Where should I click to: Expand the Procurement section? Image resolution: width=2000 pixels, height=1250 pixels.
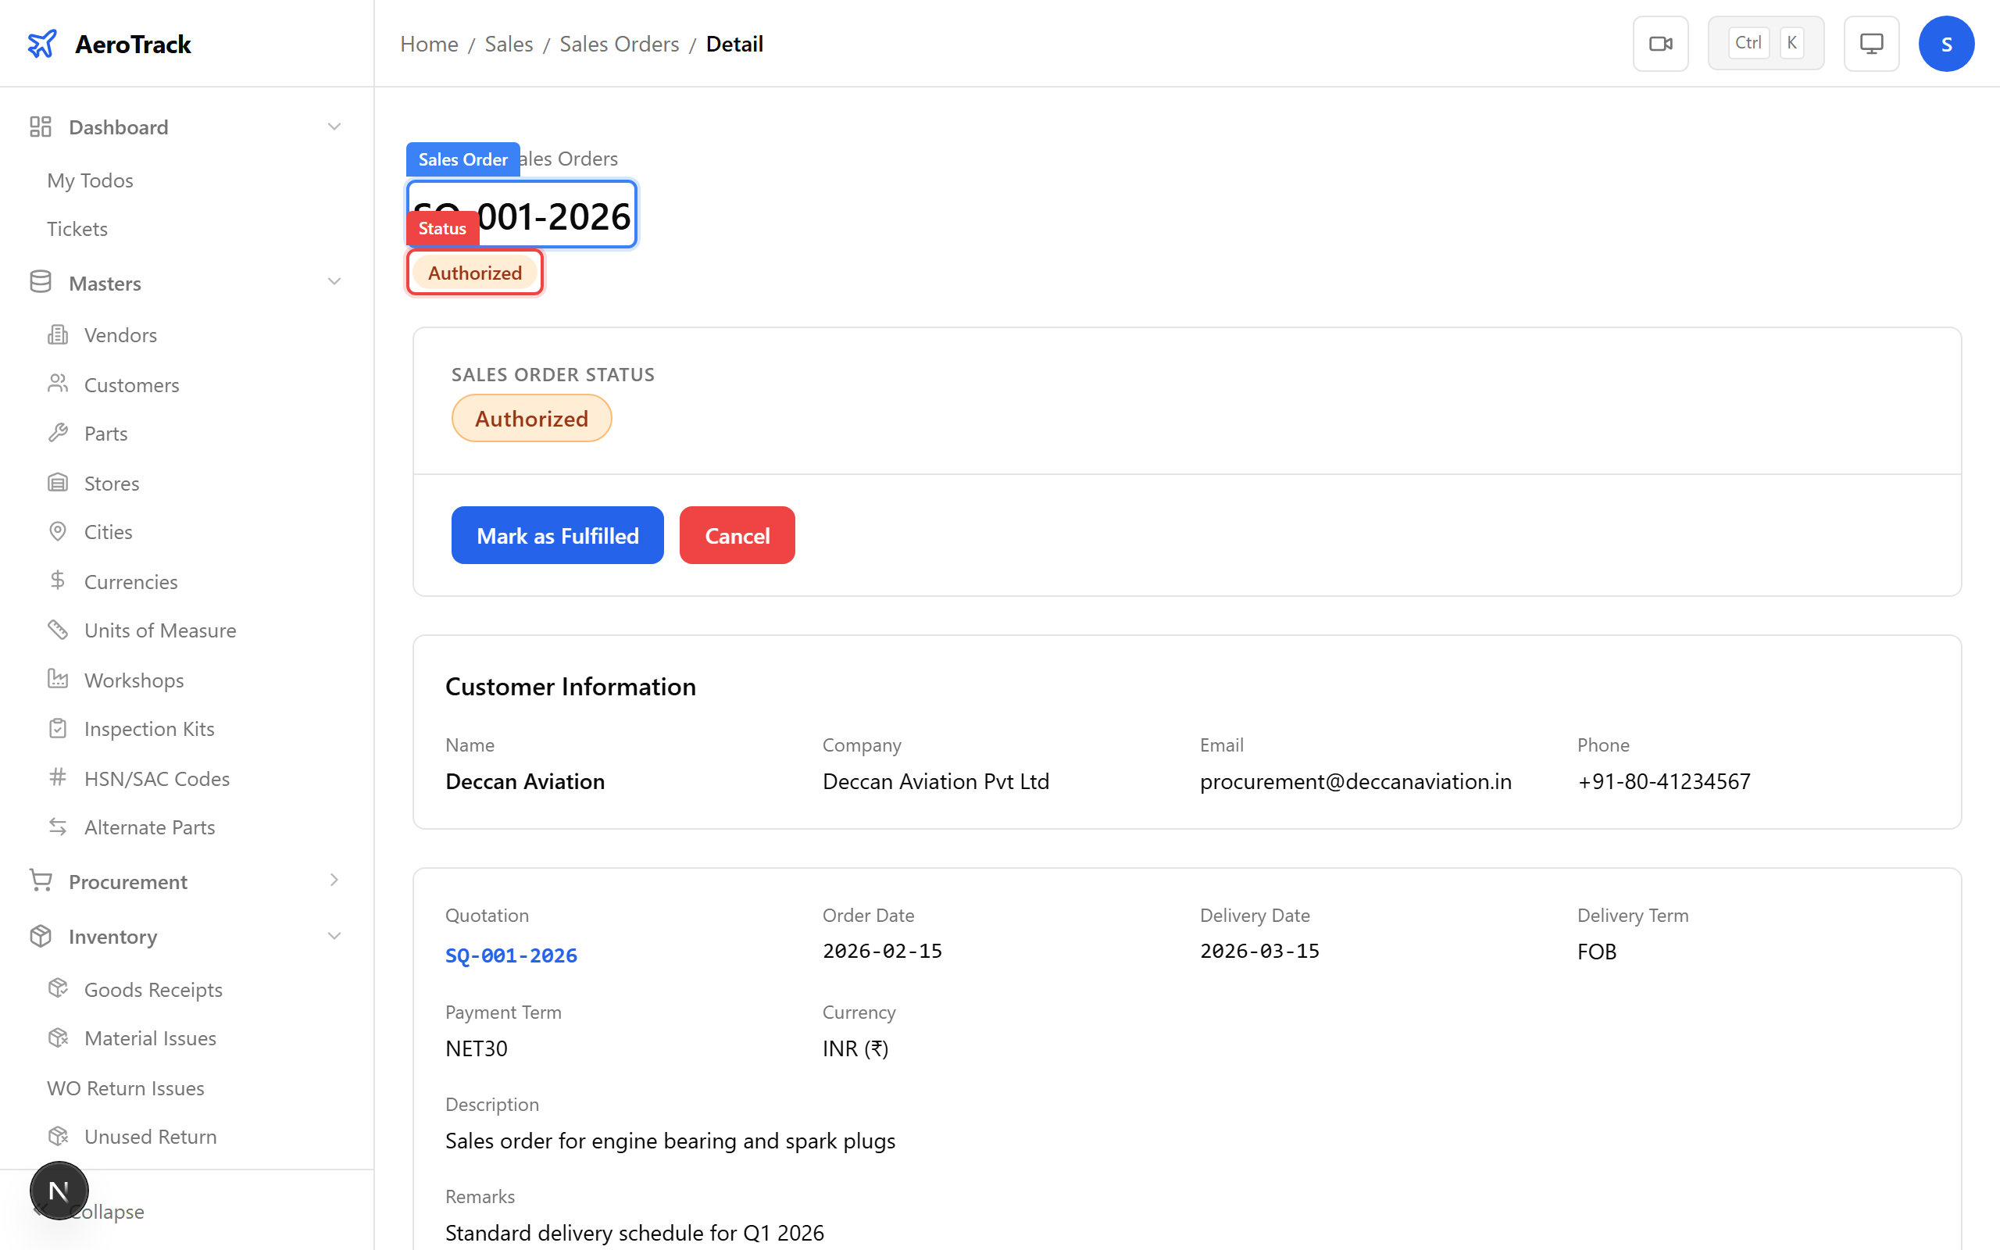tap(334, 880)
